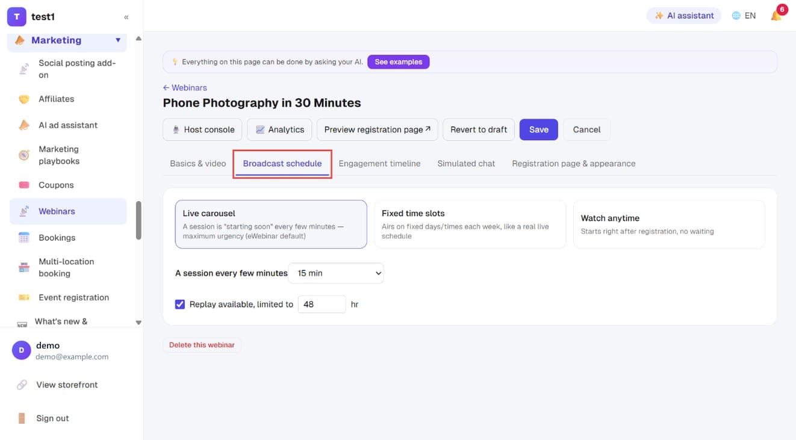Switch to the Basics & video tab
Screen dimensions: 796x440
click(x=198, y=164)
